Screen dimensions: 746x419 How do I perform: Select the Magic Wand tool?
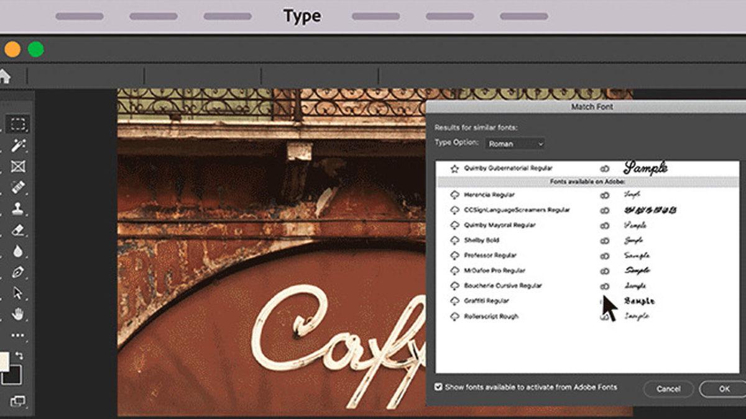(19, 146)
